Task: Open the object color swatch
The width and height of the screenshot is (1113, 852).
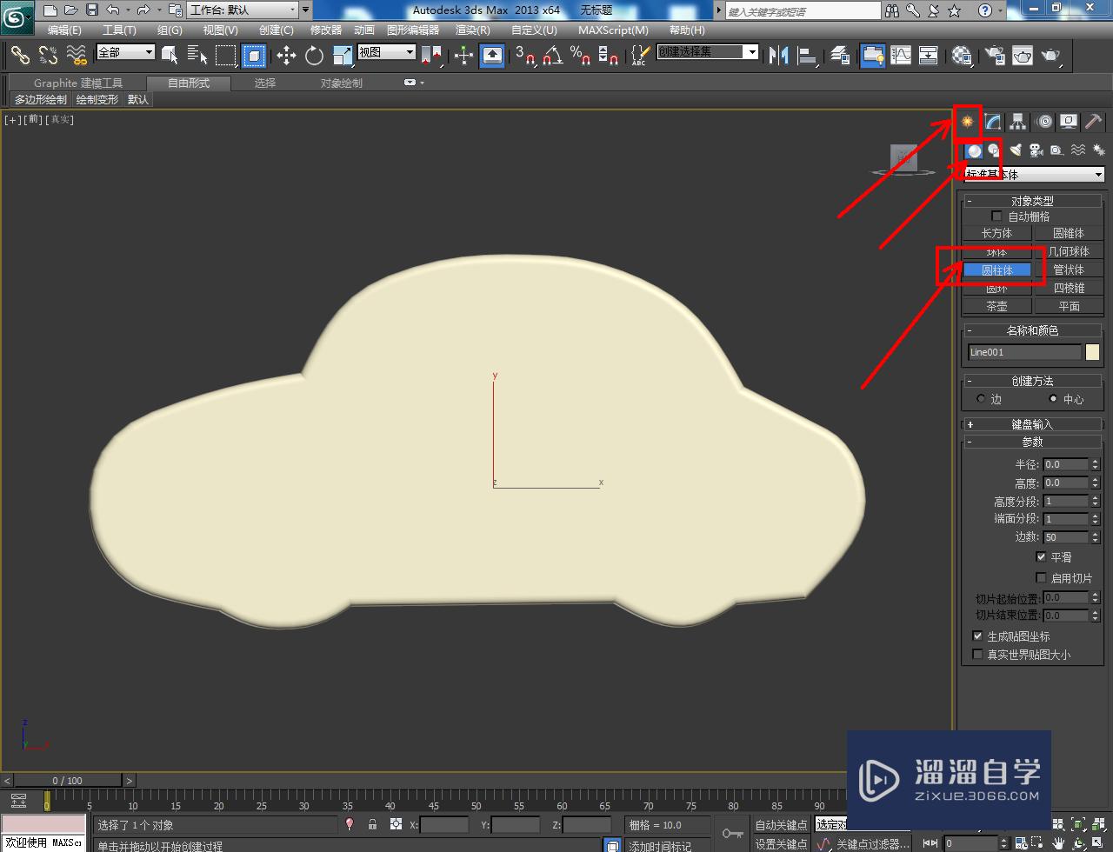Action: pos(1092,352)
